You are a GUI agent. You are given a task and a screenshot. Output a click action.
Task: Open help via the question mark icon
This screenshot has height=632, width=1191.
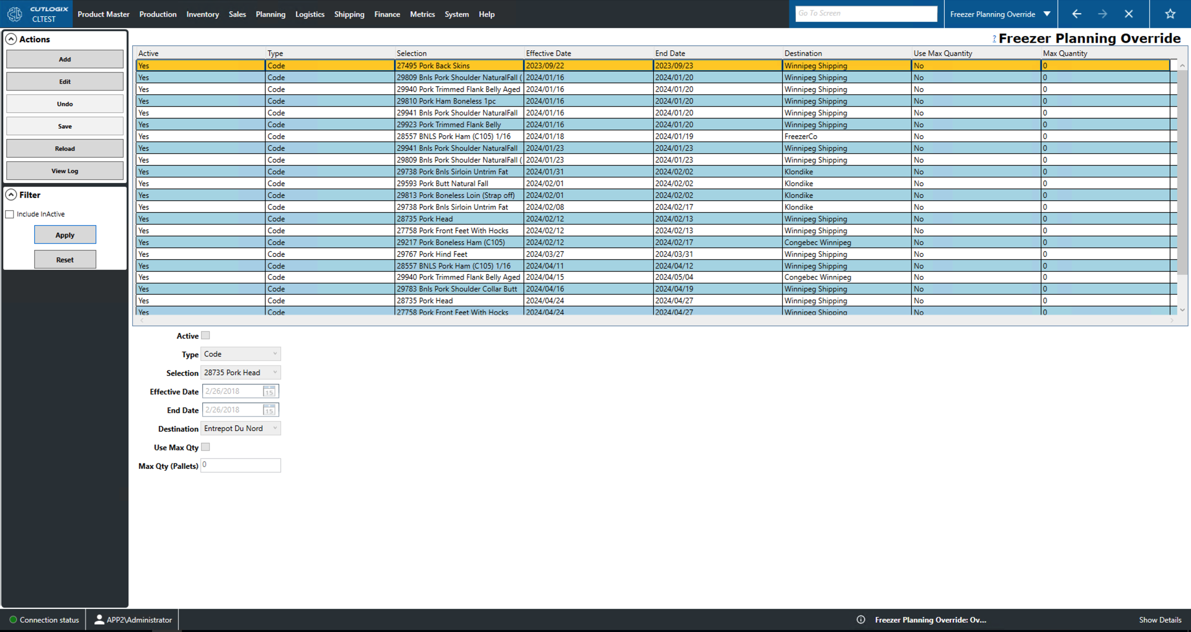[x=994, y=38]
